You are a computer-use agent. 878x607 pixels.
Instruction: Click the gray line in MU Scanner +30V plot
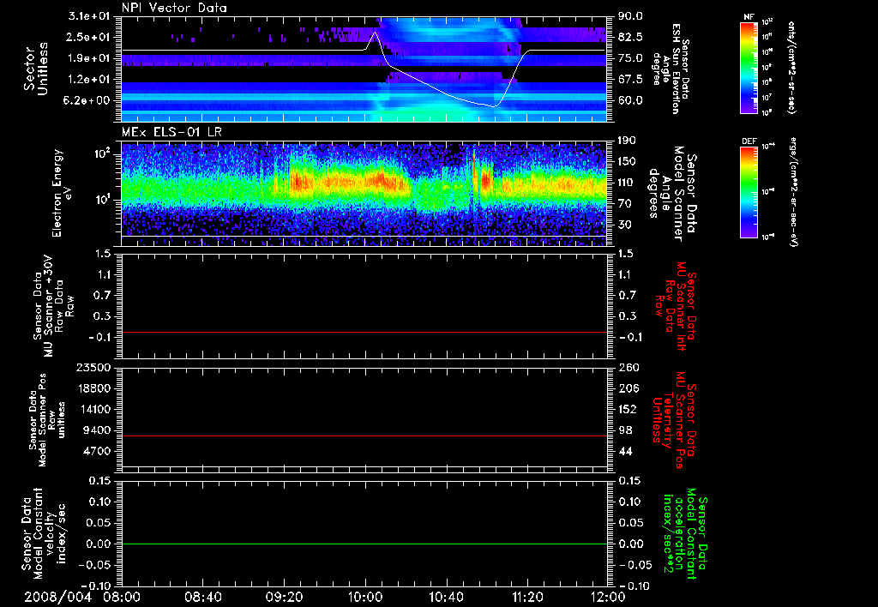click(x=364, y=332)
